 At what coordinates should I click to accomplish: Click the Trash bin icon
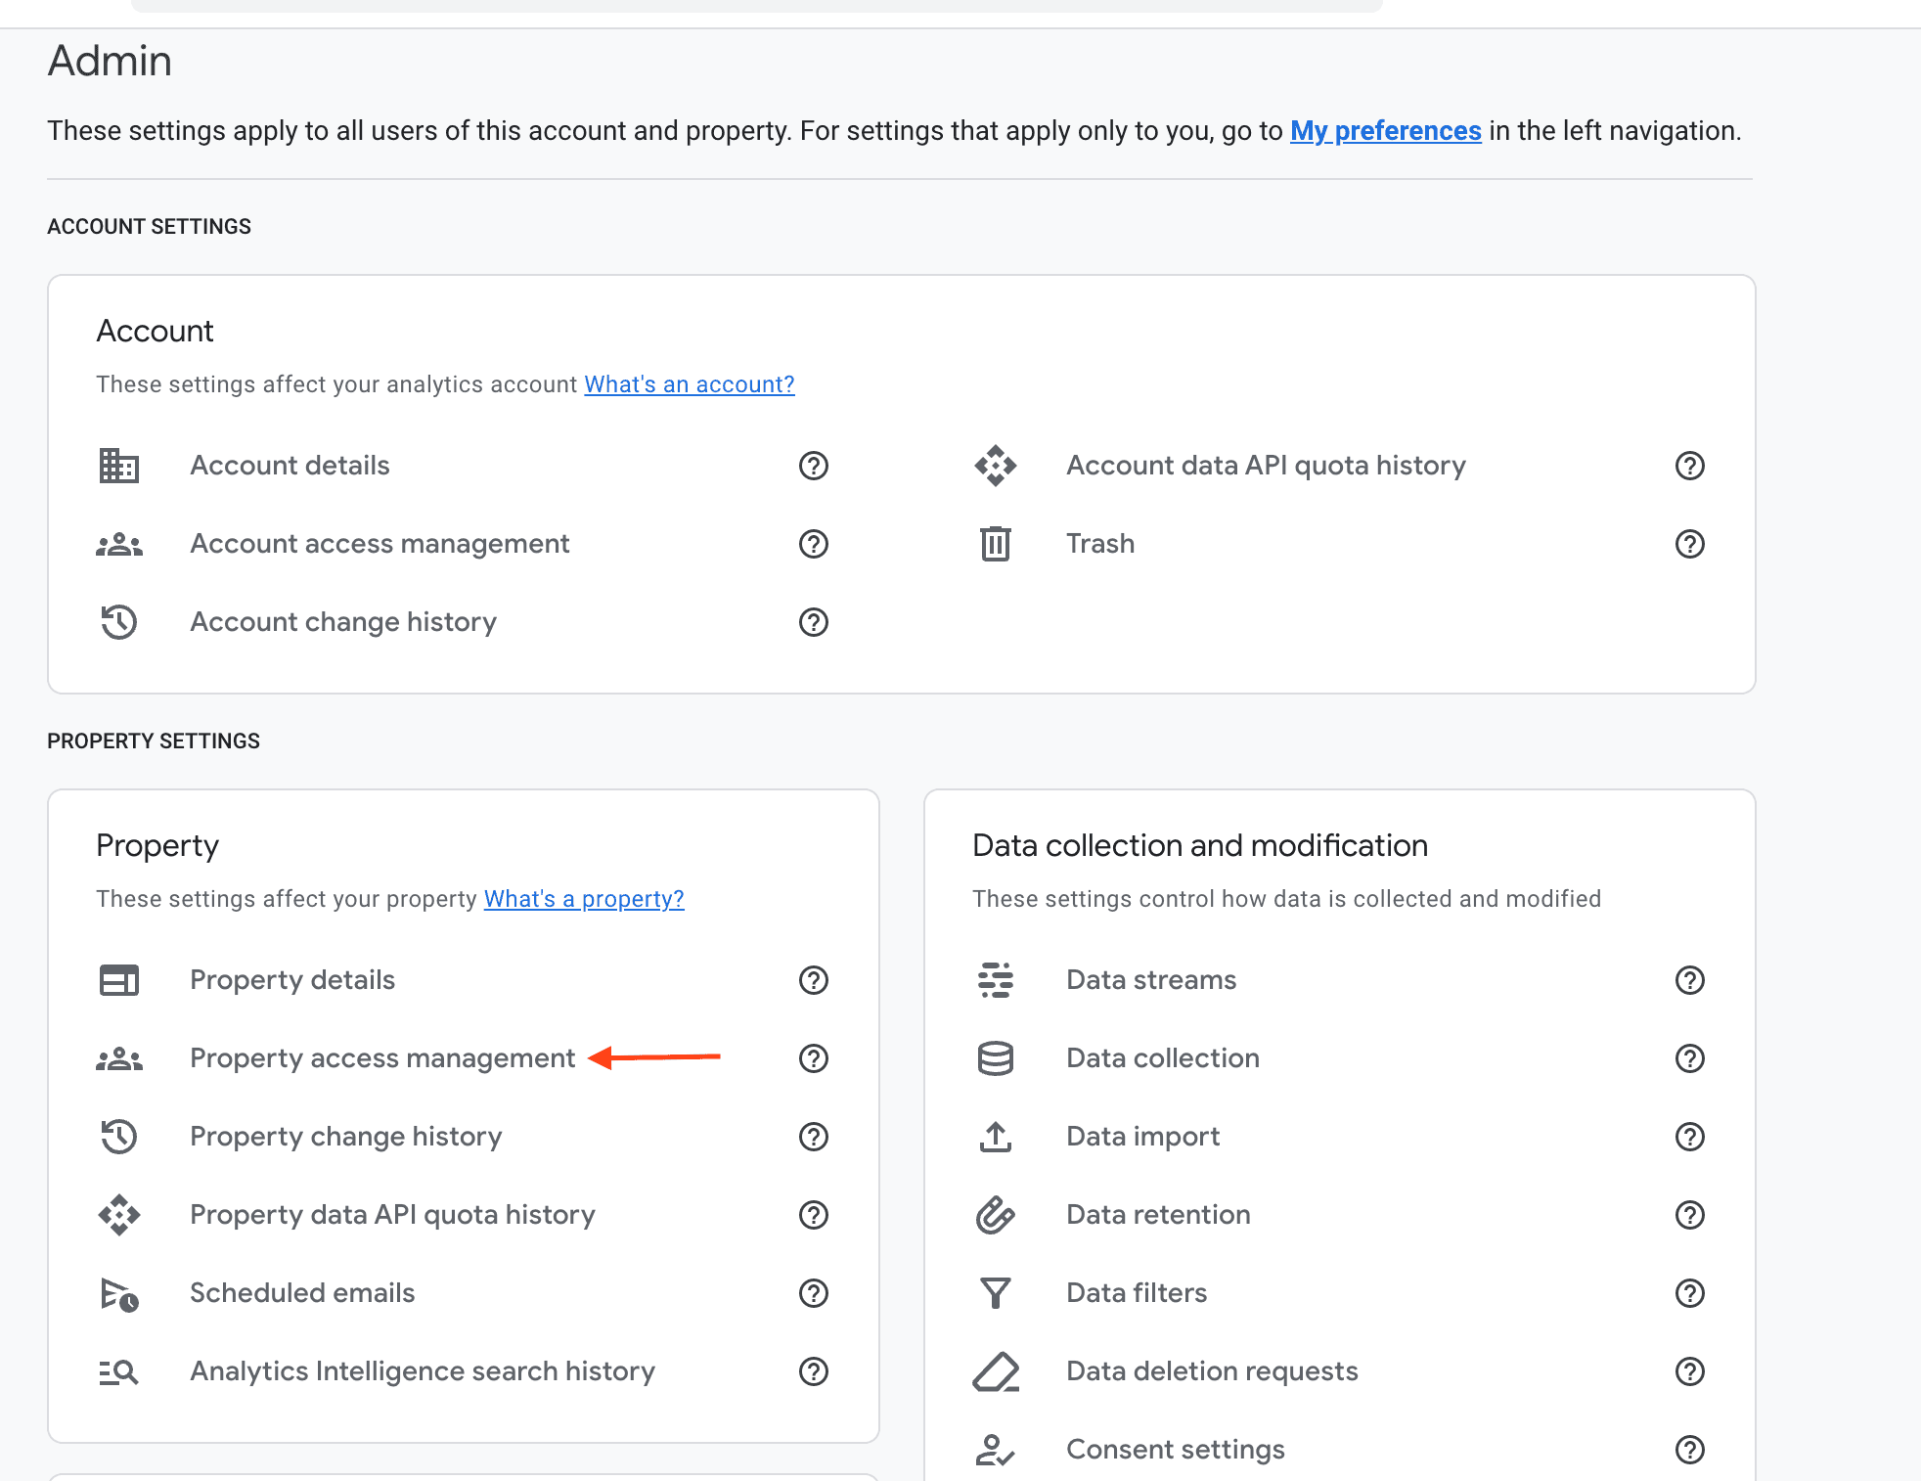(995, 544)
